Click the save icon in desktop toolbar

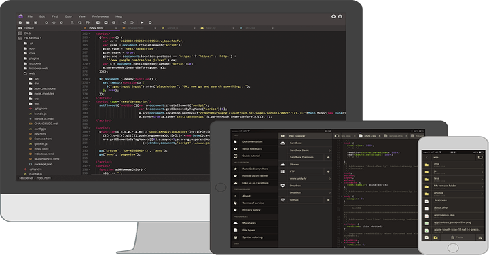click(x=28, y=22)
